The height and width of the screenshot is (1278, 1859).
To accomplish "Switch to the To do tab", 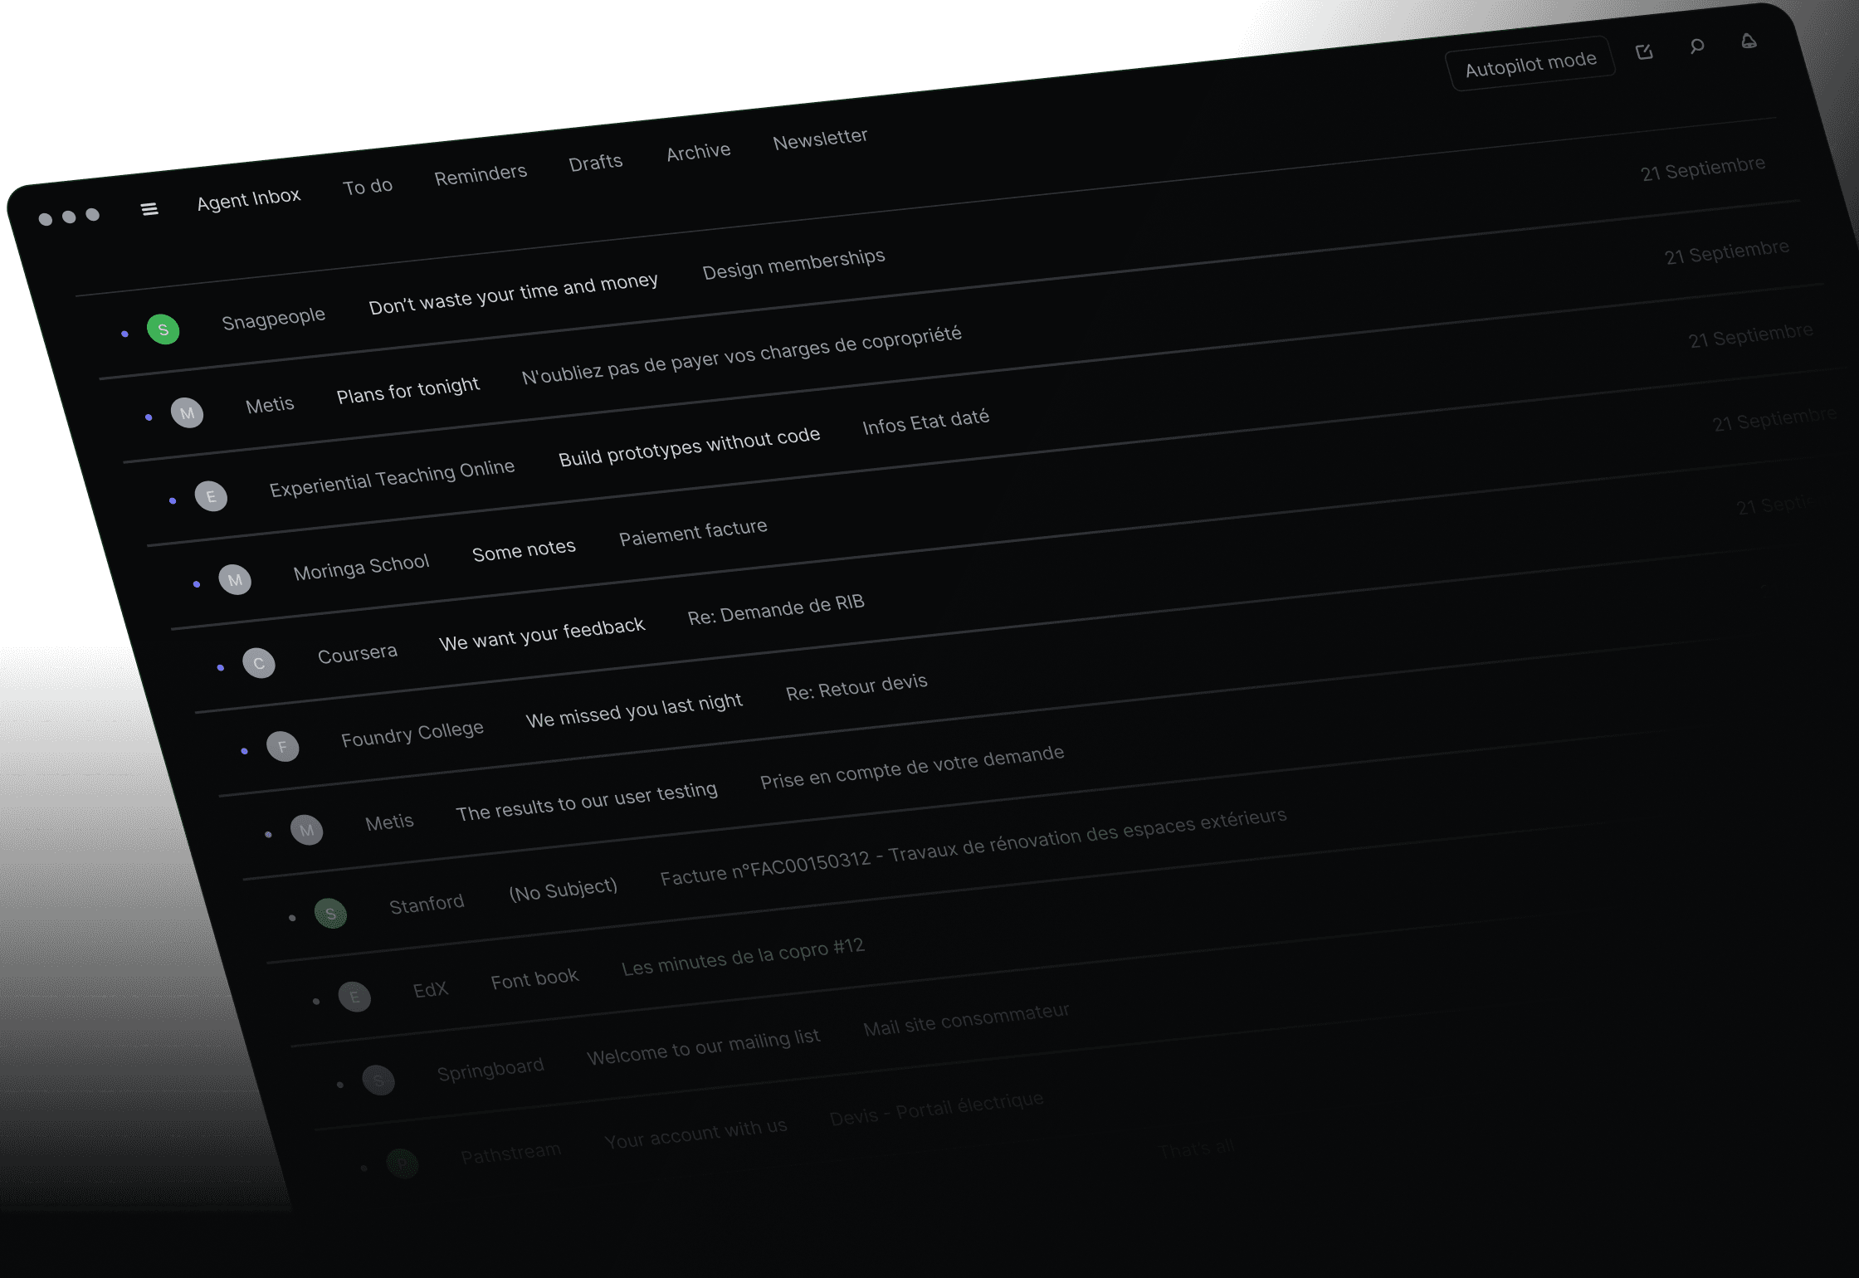I will [x=367, y=186].
